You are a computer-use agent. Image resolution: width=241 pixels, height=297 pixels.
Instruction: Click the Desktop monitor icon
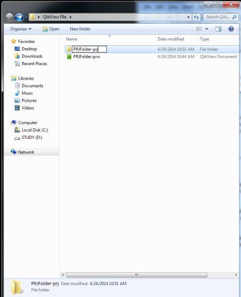[x=17, y=49]
